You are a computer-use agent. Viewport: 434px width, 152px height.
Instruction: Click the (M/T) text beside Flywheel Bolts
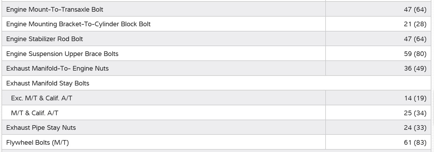(x=60, y=143)
